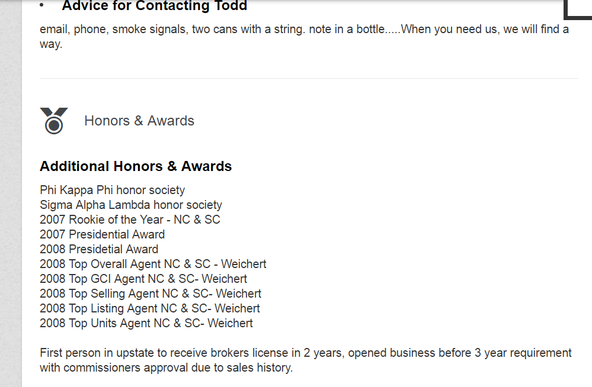
Task: Click the Advice for Contacting Todd heading
Action: [x=154, y=7]
